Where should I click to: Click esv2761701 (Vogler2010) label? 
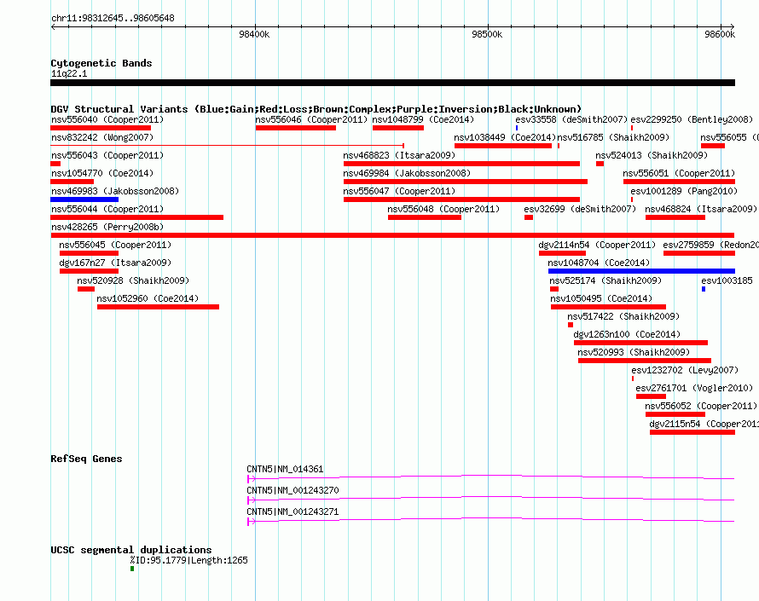pos(694,388)
